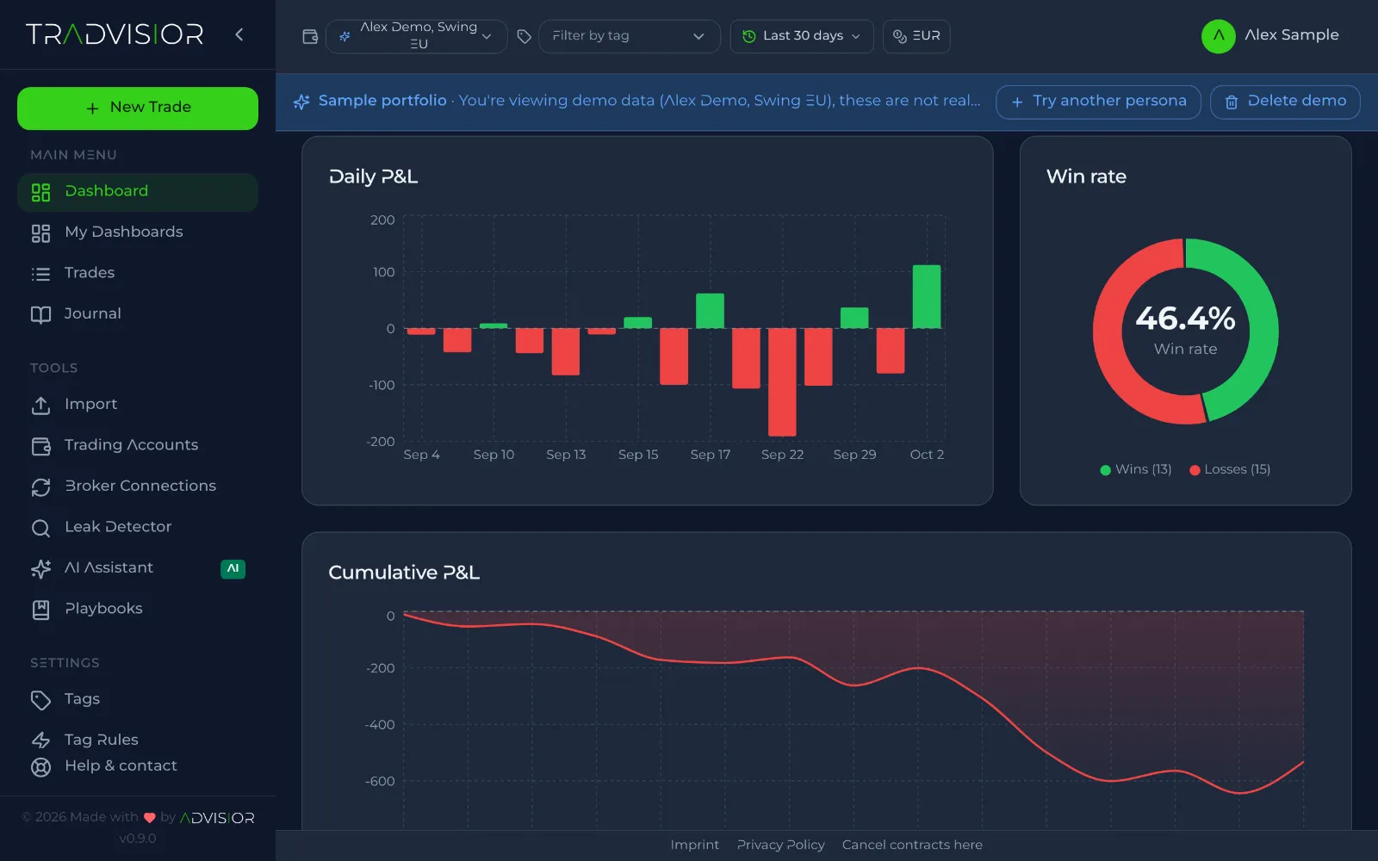Click the Tags icon in Settings

tap(40, 700)
